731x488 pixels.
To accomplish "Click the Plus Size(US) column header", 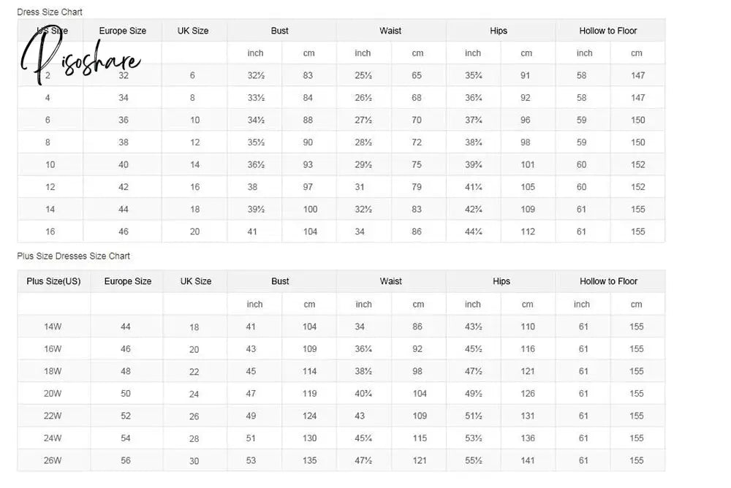I will [53, 281].
